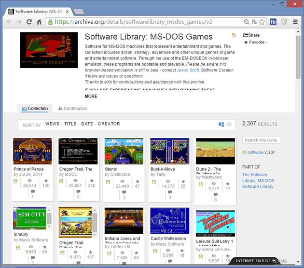Switch to tile grid view icon
This screenshot has height=268, width=304.
coord(221,125)
